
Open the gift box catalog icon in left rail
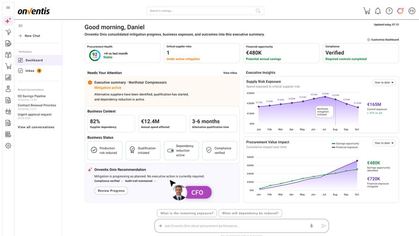pyautogui.click(x=8, y=54)
